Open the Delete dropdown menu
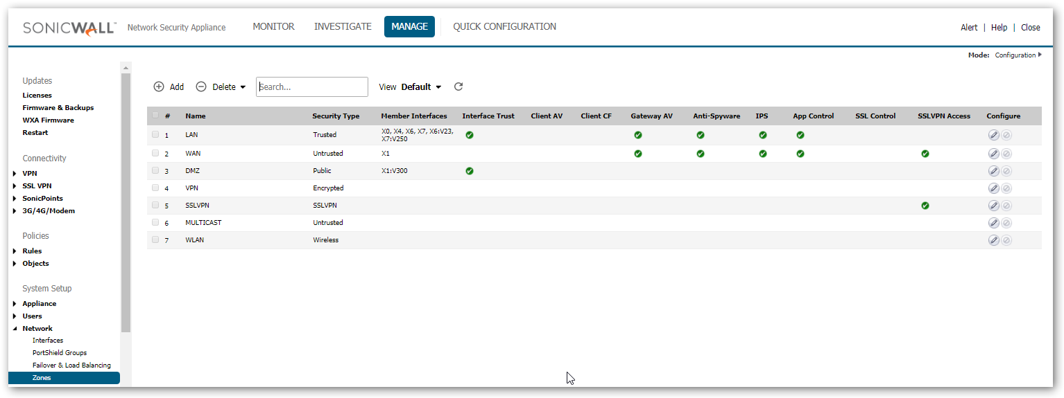 pyautogui.click(x=221, y=87)
